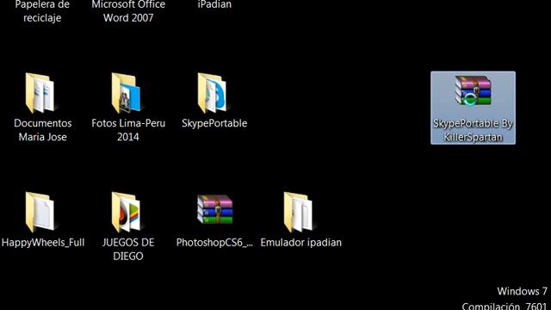Click the Fotos Lima-Peru 2014 label text

click(x=128, y=130)
